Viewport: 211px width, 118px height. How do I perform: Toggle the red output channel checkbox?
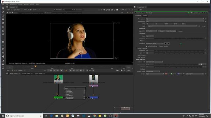(x=166, y=74)
